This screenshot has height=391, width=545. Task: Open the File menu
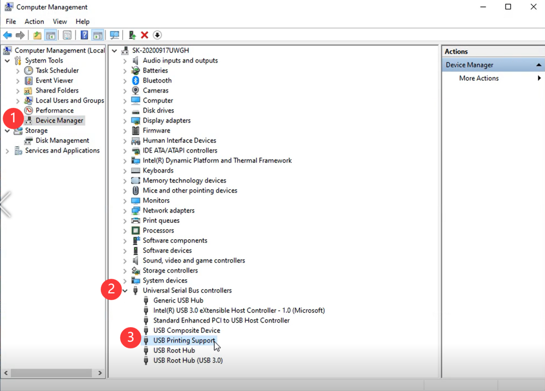click(11, 21)
